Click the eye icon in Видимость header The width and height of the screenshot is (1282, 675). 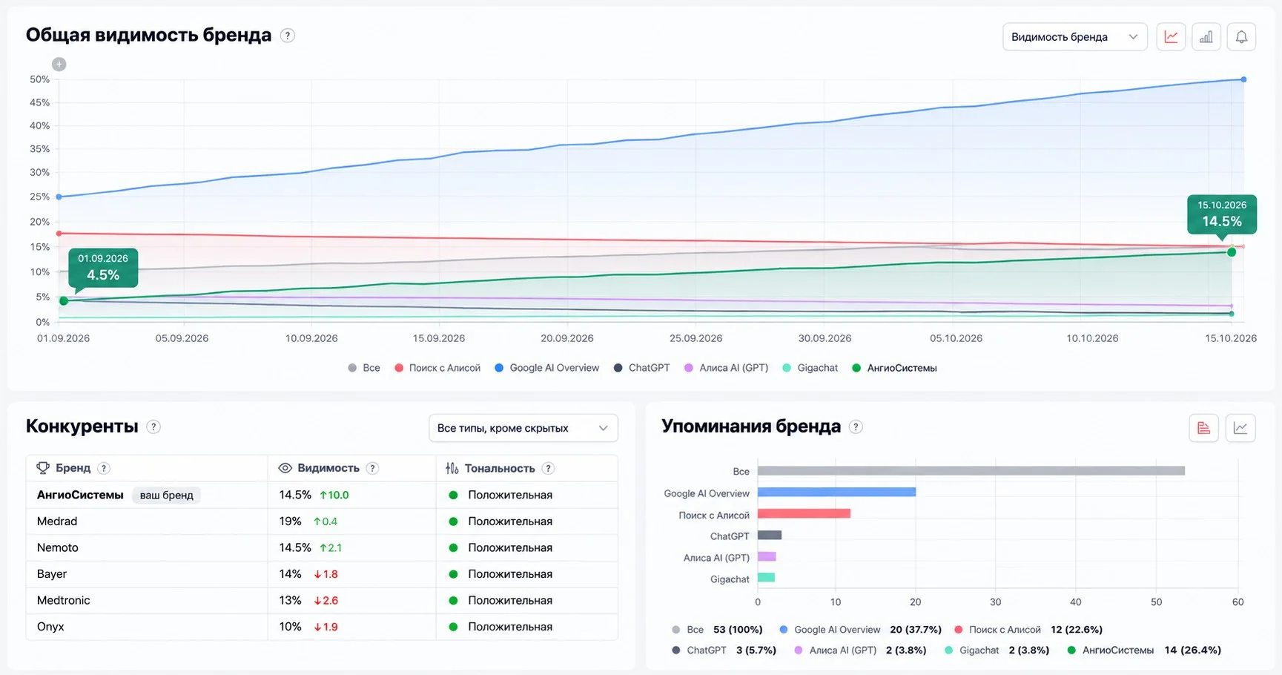285,468
